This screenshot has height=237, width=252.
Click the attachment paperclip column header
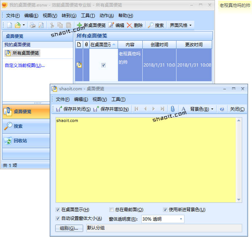(86, 44)
